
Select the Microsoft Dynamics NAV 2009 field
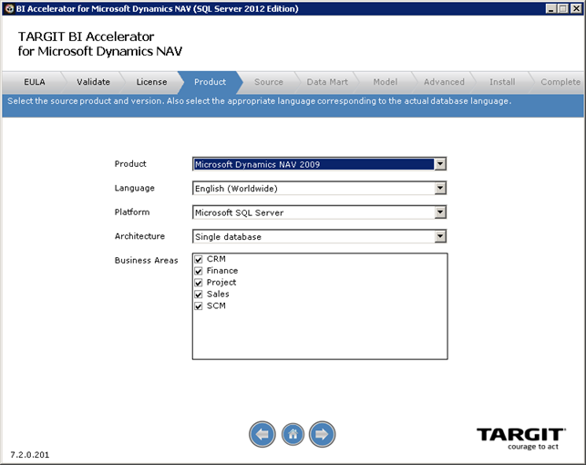[320, 164]
